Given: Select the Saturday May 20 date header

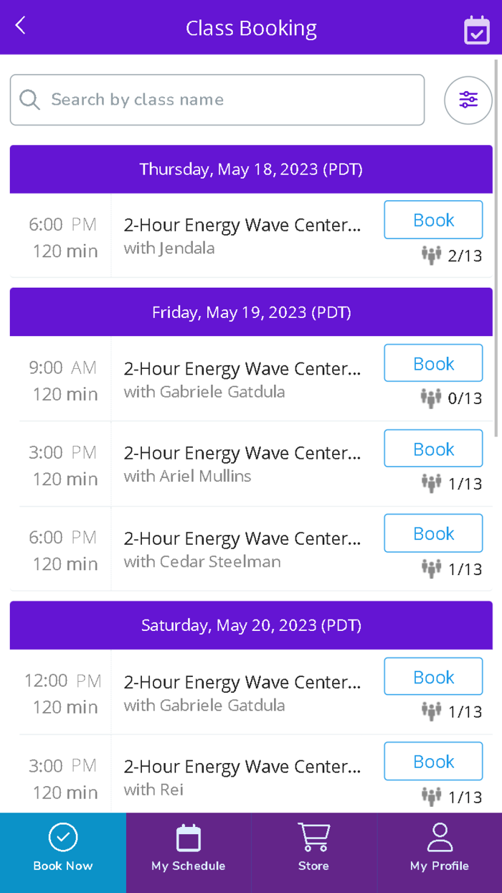Looking at the screenshot, I should tap(251, 625).
